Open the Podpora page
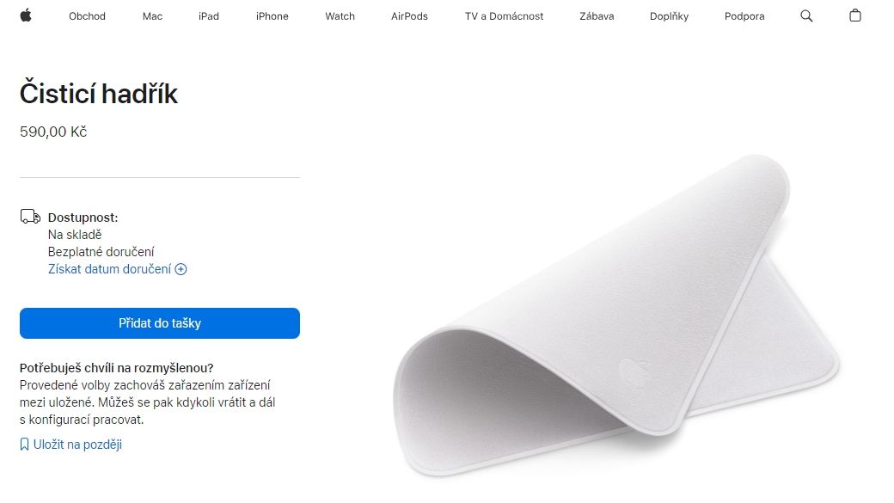894x503 pixels. pyautogui.click(x=744, y=16)
